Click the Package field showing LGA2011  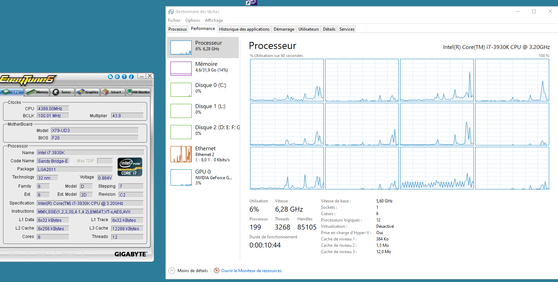click(75, 169)
